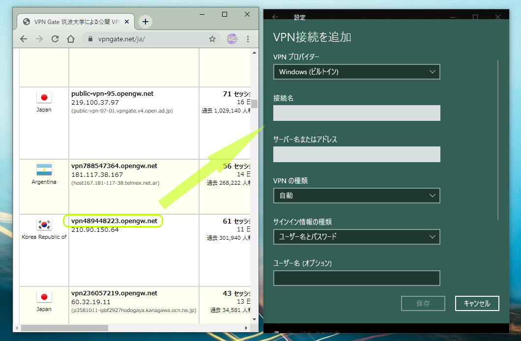Click the browser vertical scrollbar thumb

[x=255, y=104]
